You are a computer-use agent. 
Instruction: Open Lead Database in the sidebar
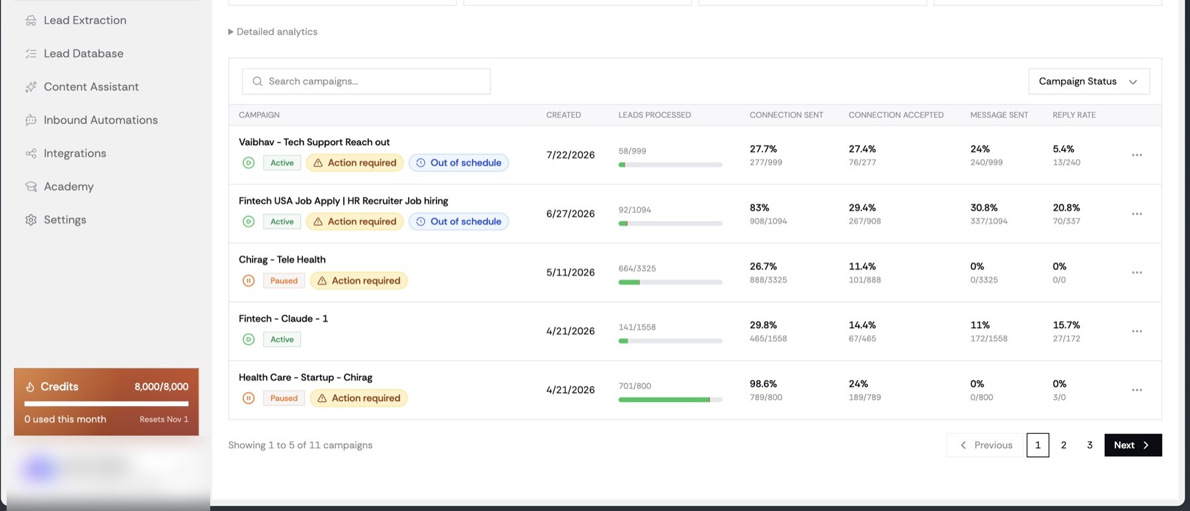83,53
